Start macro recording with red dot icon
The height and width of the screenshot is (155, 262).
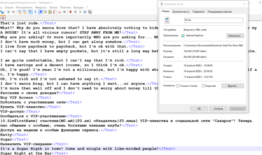70,12
